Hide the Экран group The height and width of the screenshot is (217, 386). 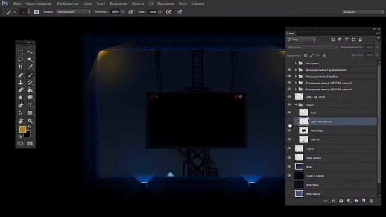(x=289, y=104)
